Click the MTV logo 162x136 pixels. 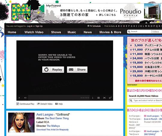pos(21,12)
